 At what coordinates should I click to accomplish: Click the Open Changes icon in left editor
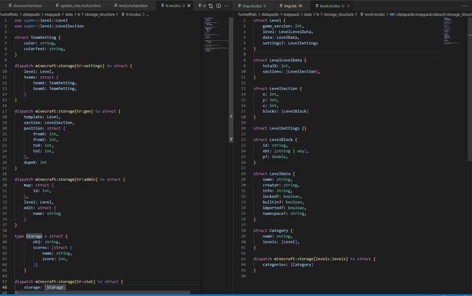[211, 6]
